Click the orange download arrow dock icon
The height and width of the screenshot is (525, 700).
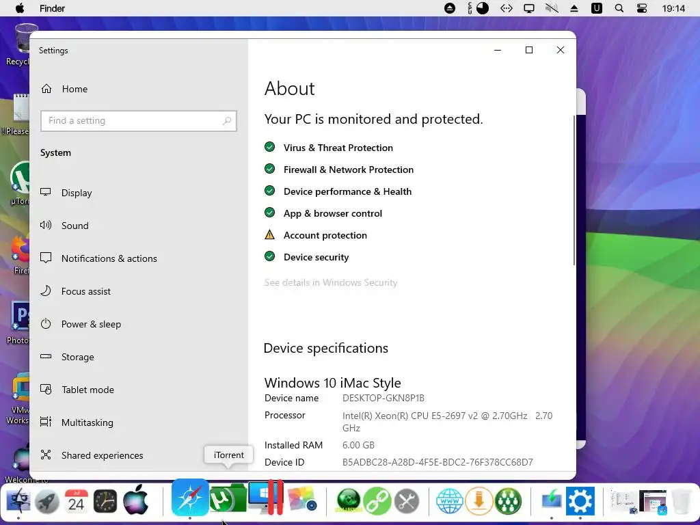479,501
